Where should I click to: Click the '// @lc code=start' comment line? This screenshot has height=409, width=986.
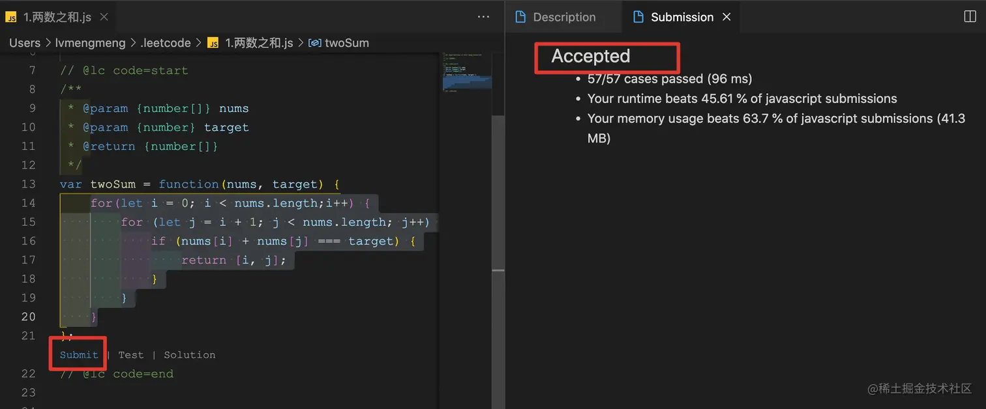coord(124,70)
